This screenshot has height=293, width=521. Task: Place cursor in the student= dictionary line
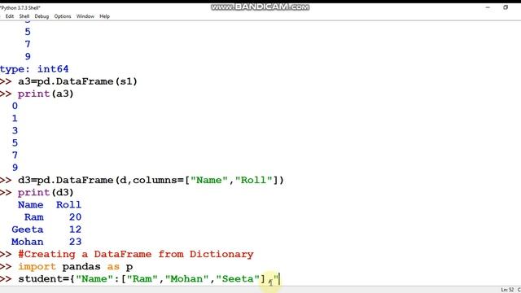[149, 278]
